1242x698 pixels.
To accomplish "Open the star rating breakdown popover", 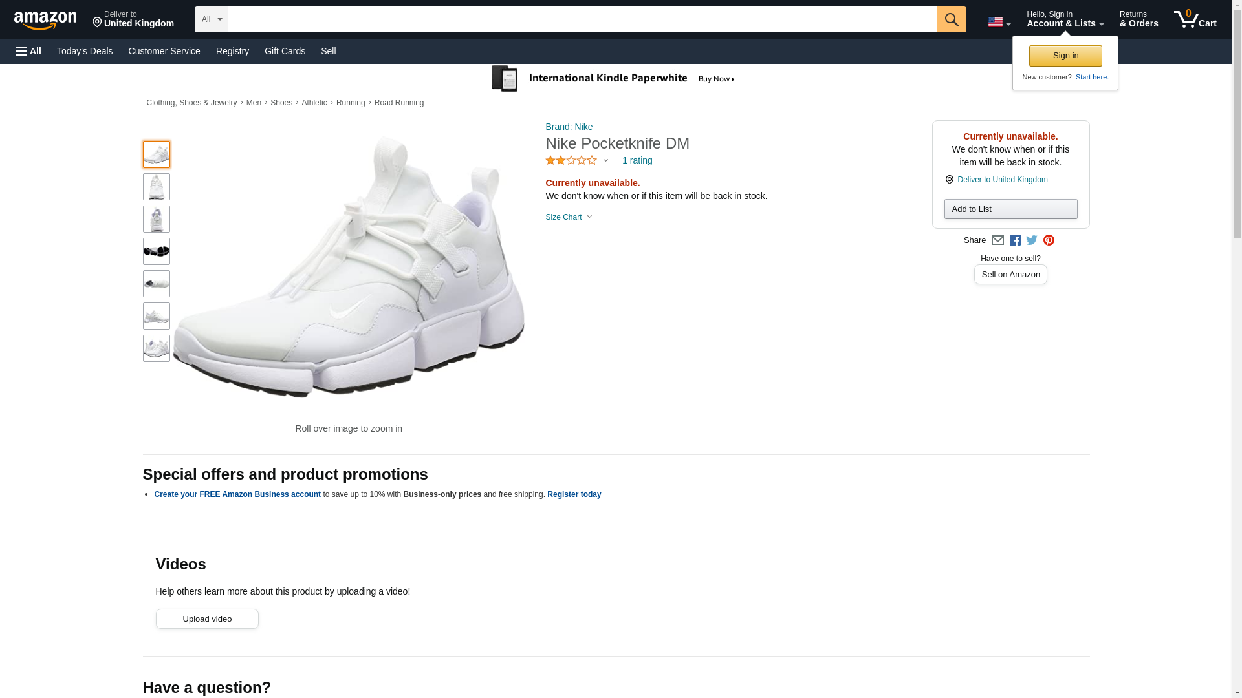I will click(577, 160).
